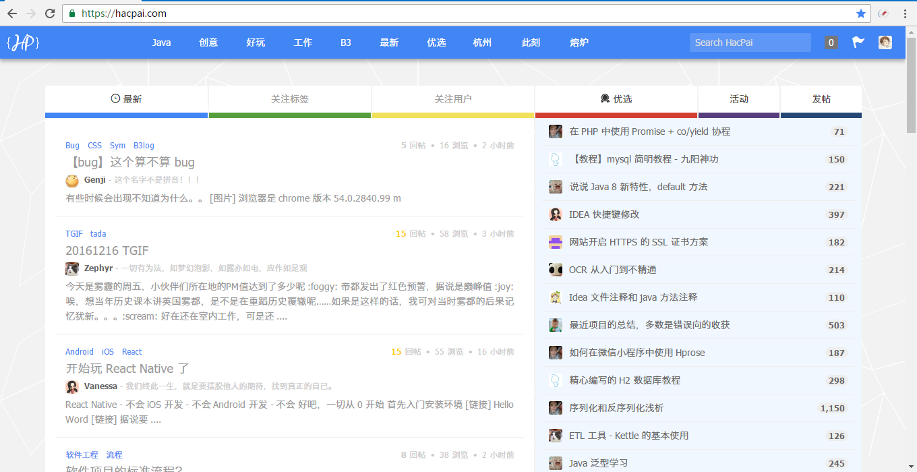Open article IDEA 快捷键修改
Image resolution: width=917 pixels, height=472 pixels.
[604, 214]
